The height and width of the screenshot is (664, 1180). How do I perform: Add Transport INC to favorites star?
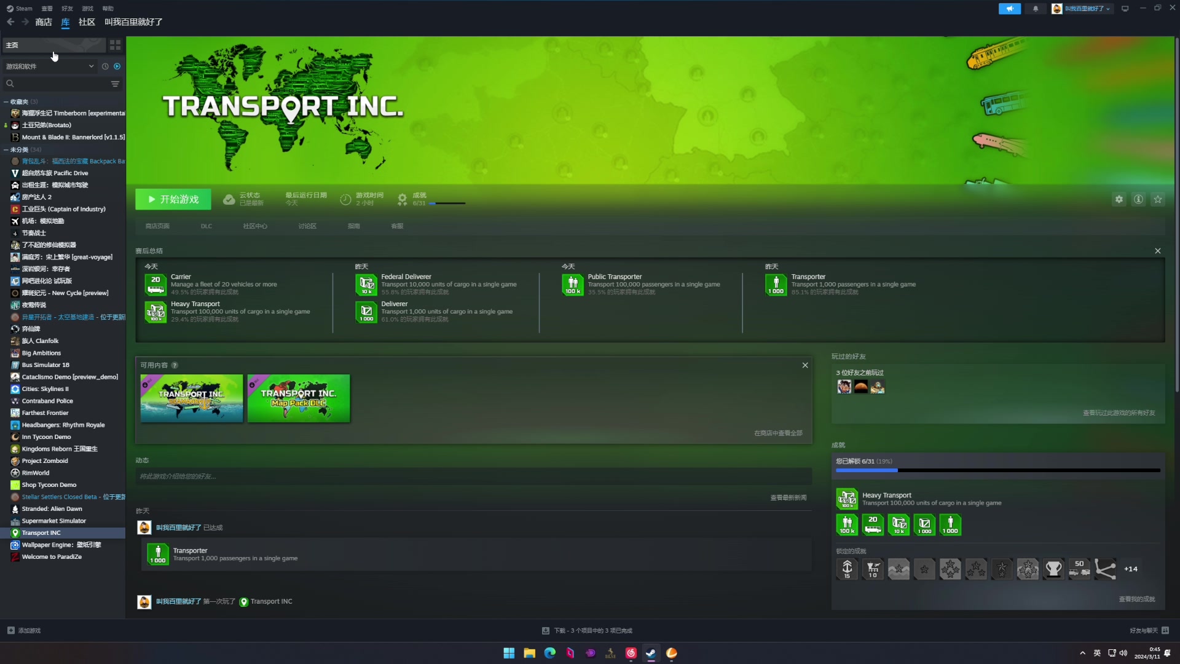coord(1158,199)
